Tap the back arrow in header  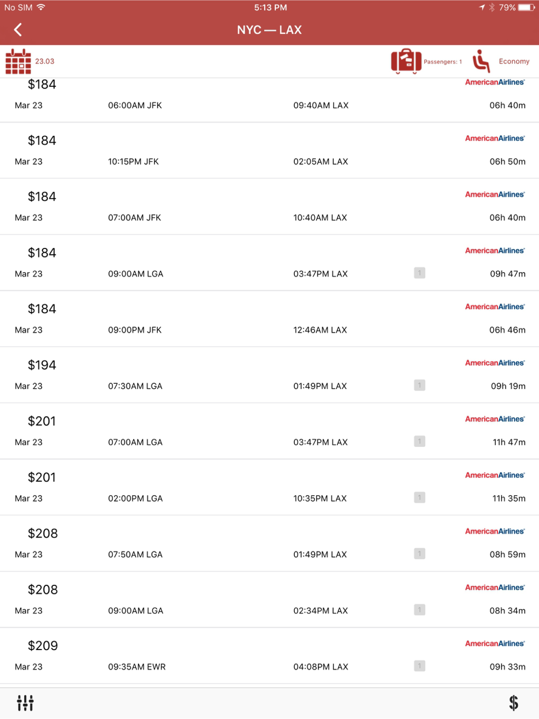18,30
